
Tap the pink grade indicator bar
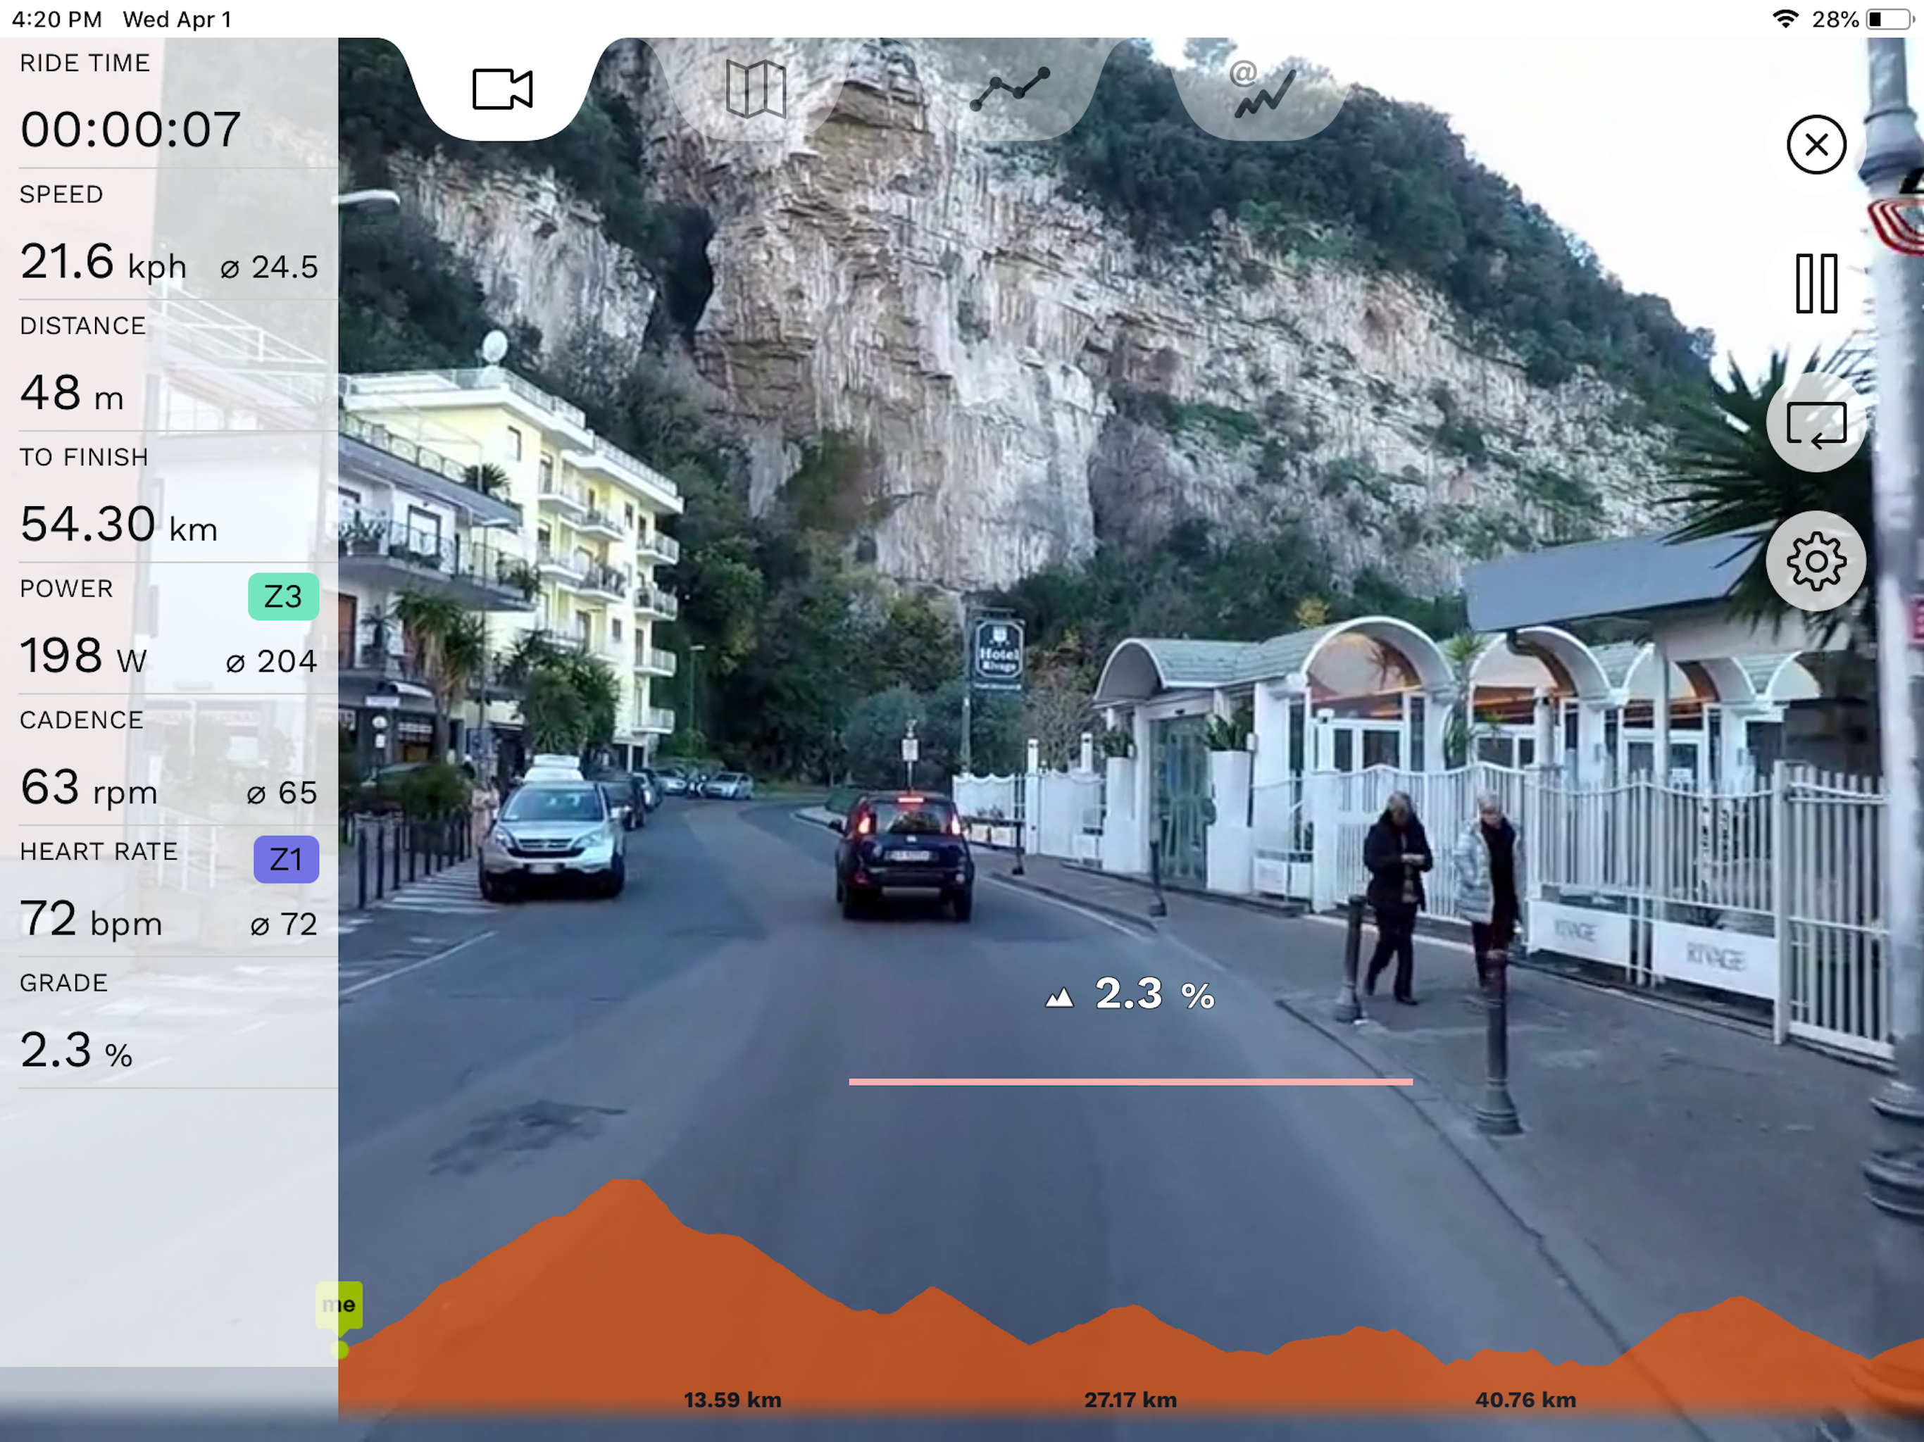[1130, 1081]
